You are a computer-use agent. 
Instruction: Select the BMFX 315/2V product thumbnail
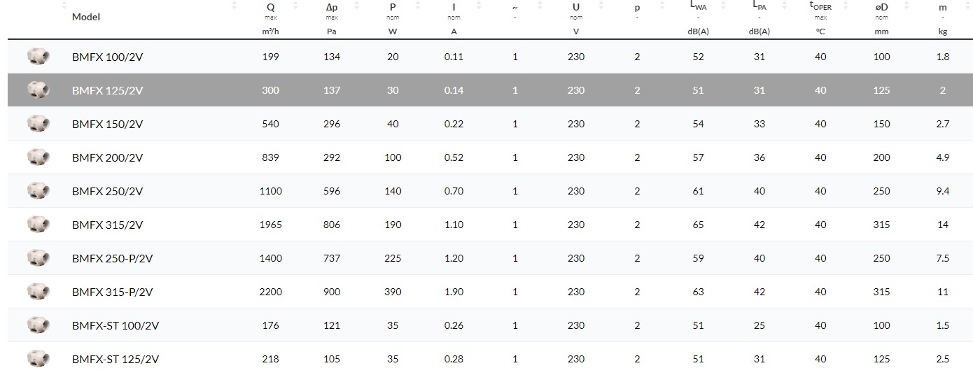point(38,225)
